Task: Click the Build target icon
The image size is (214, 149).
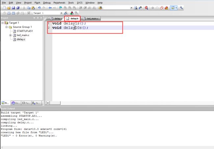Action: tap(9, 13)
